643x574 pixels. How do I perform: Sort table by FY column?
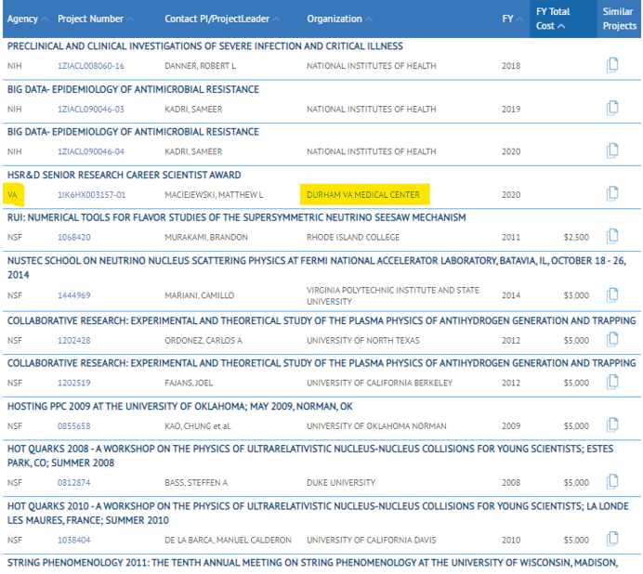[x=513, y=19]
